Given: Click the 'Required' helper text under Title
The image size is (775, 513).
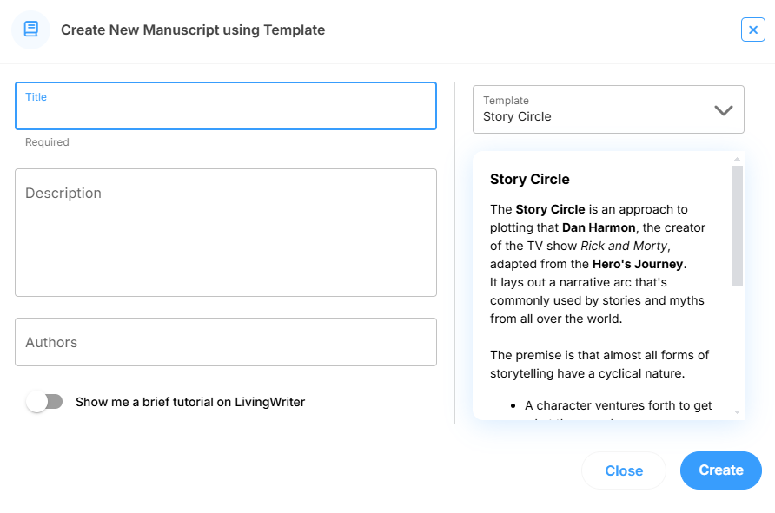Looking at the screenshot, I should (x=47, y=142).
